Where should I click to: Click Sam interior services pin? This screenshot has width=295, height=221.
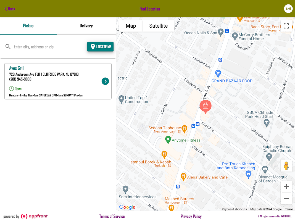(x=125, y=190)
